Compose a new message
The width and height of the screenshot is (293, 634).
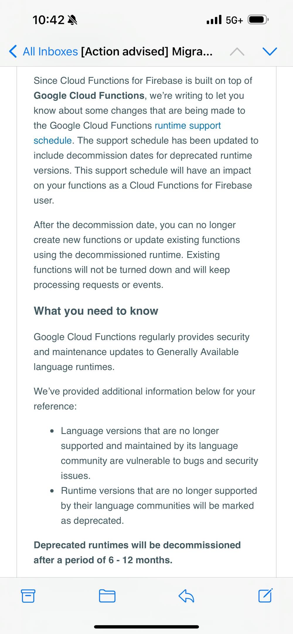(x=265, y=595)
